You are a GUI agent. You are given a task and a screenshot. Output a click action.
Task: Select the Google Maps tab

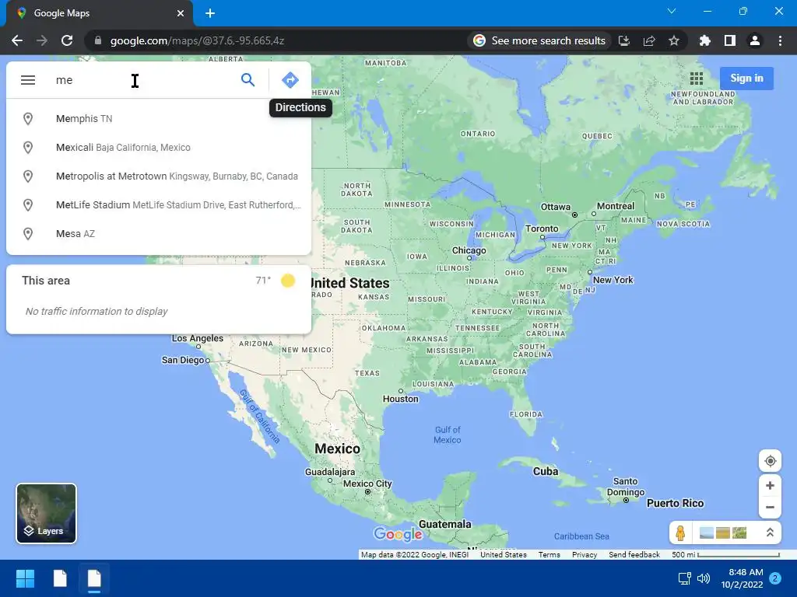(100, 13)
